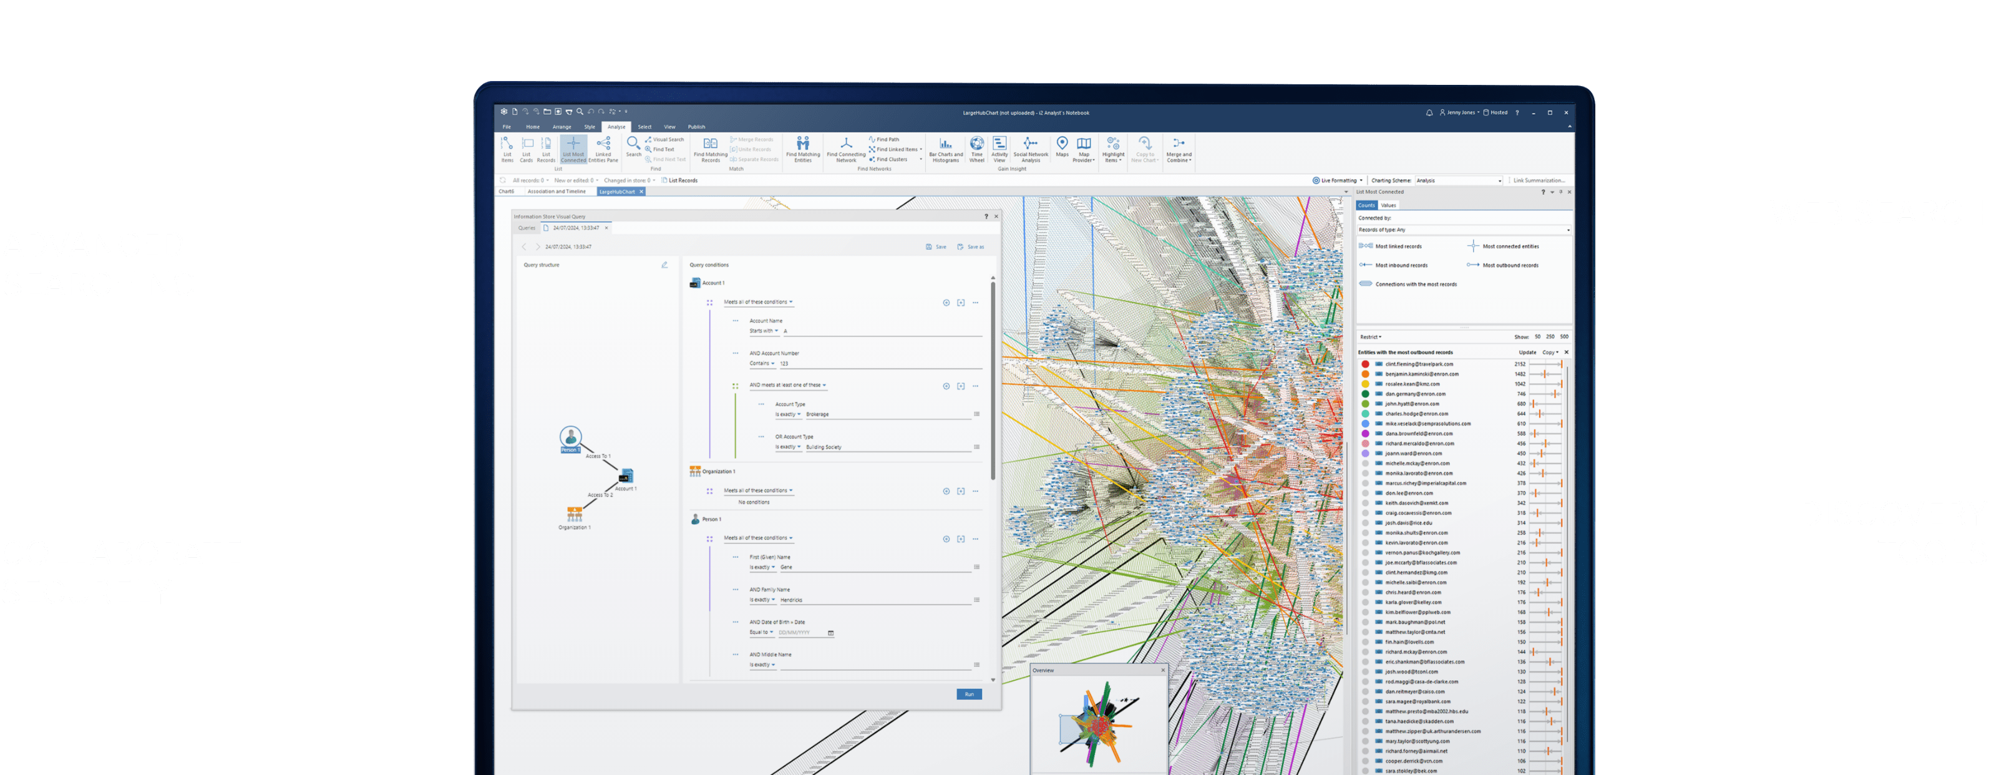
Task: Switch to the Publish ribbon tab
Action: click(696, 127)
